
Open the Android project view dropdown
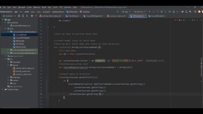9,16
